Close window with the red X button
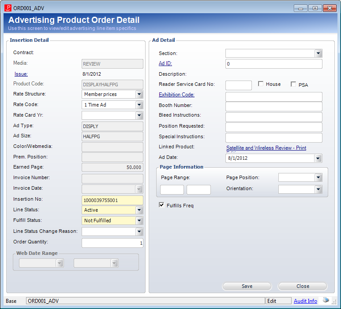The height and width of the screenshot is (309, 341). (330, 8)
